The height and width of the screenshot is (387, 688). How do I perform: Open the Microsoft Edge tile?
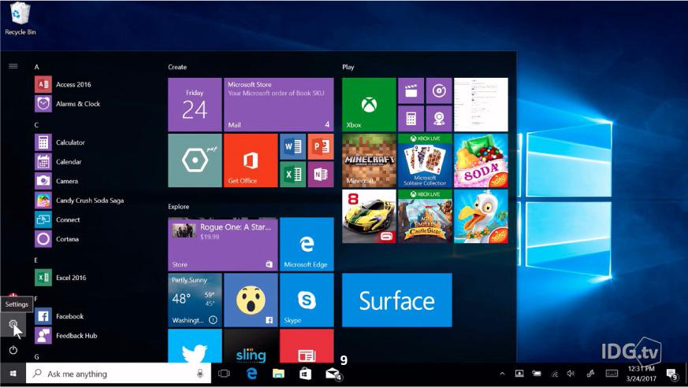point(307,245)
